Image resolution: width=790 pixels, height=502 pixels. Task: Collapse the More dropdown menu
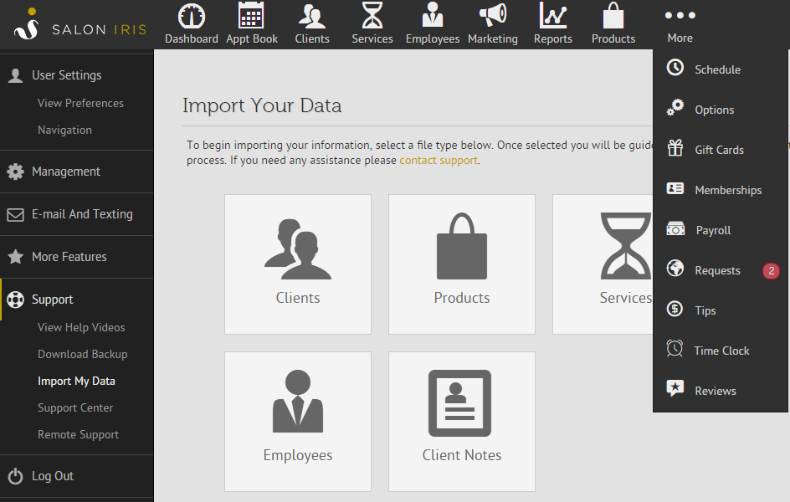coord(680,24)
